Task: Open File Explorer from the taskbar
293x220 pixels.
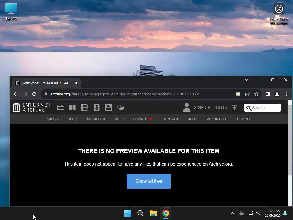Action: pyautogui.click(x=153, y=213)
